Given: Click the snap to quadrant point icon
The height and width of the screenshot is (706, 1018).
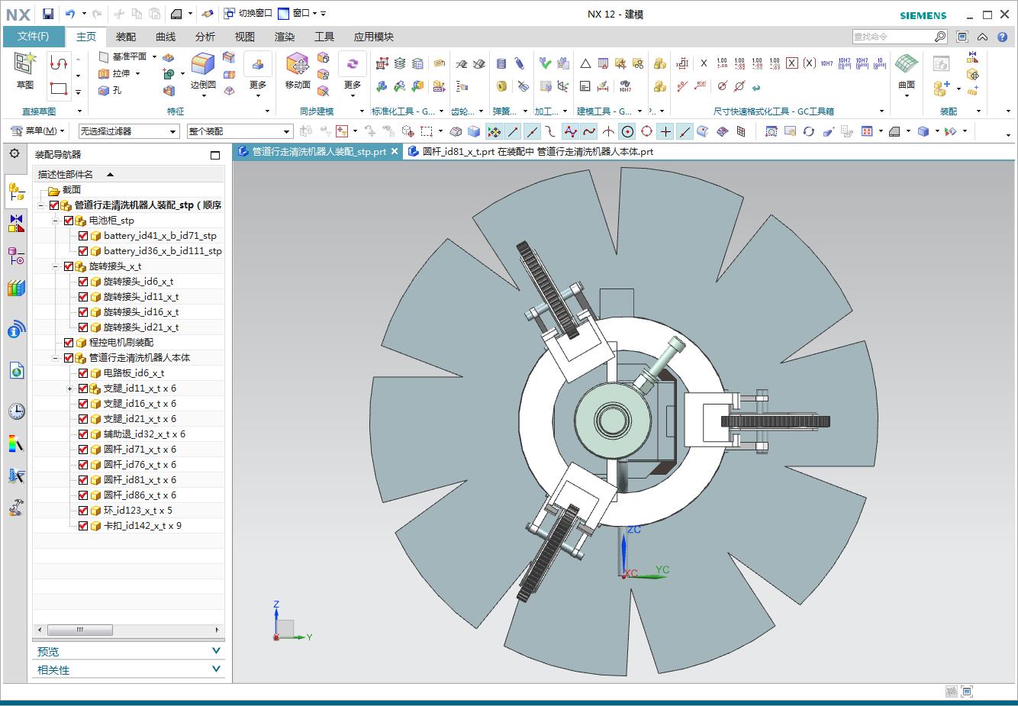Looking at the screenshot, I should [646, 131].
